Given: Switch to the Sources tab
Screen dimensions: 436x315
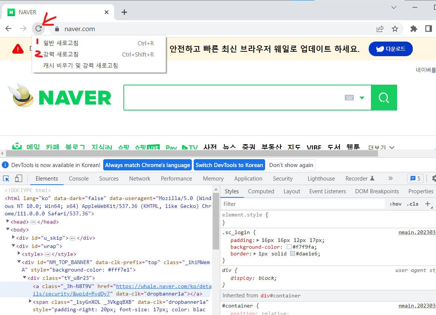Looking at the screenshot, I should pyautogui.click(x=109, y=179).
